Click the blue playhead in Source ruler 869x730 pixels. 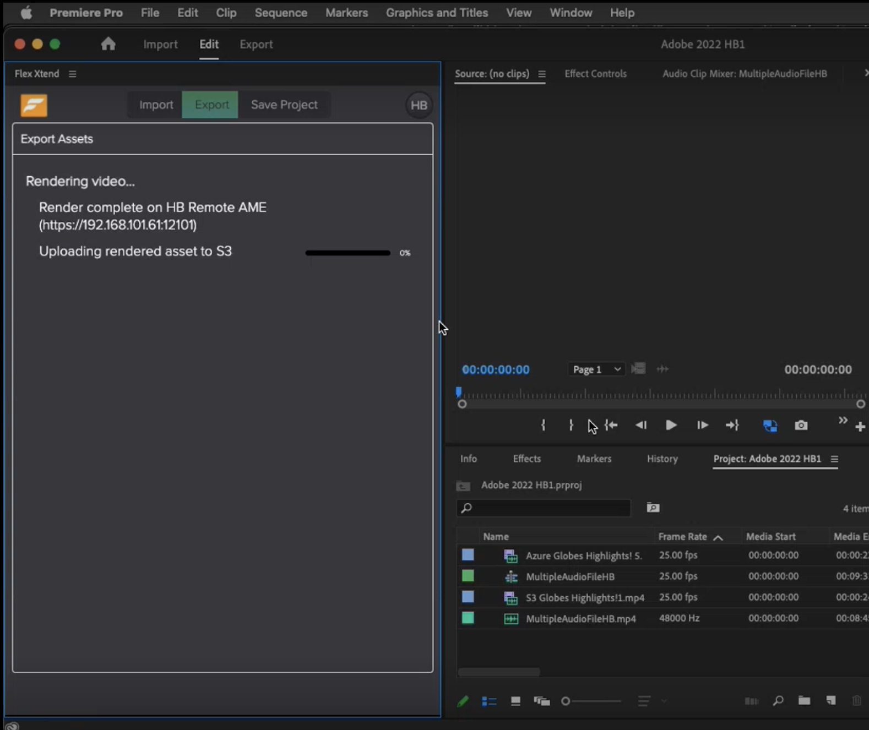tap(458, 392)
